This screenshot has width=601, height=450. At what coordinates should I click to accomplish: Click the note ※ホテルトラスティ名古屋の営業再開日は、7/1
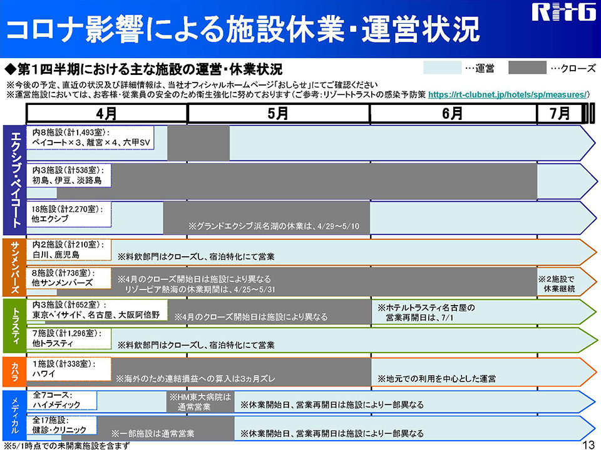point(426,312)
